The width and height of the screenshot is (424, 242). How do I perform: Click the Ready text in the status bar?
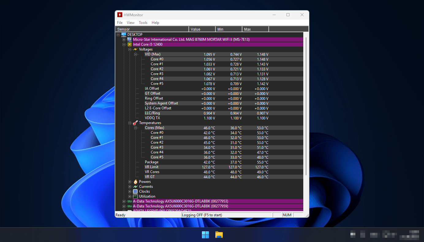click(120, 215)
